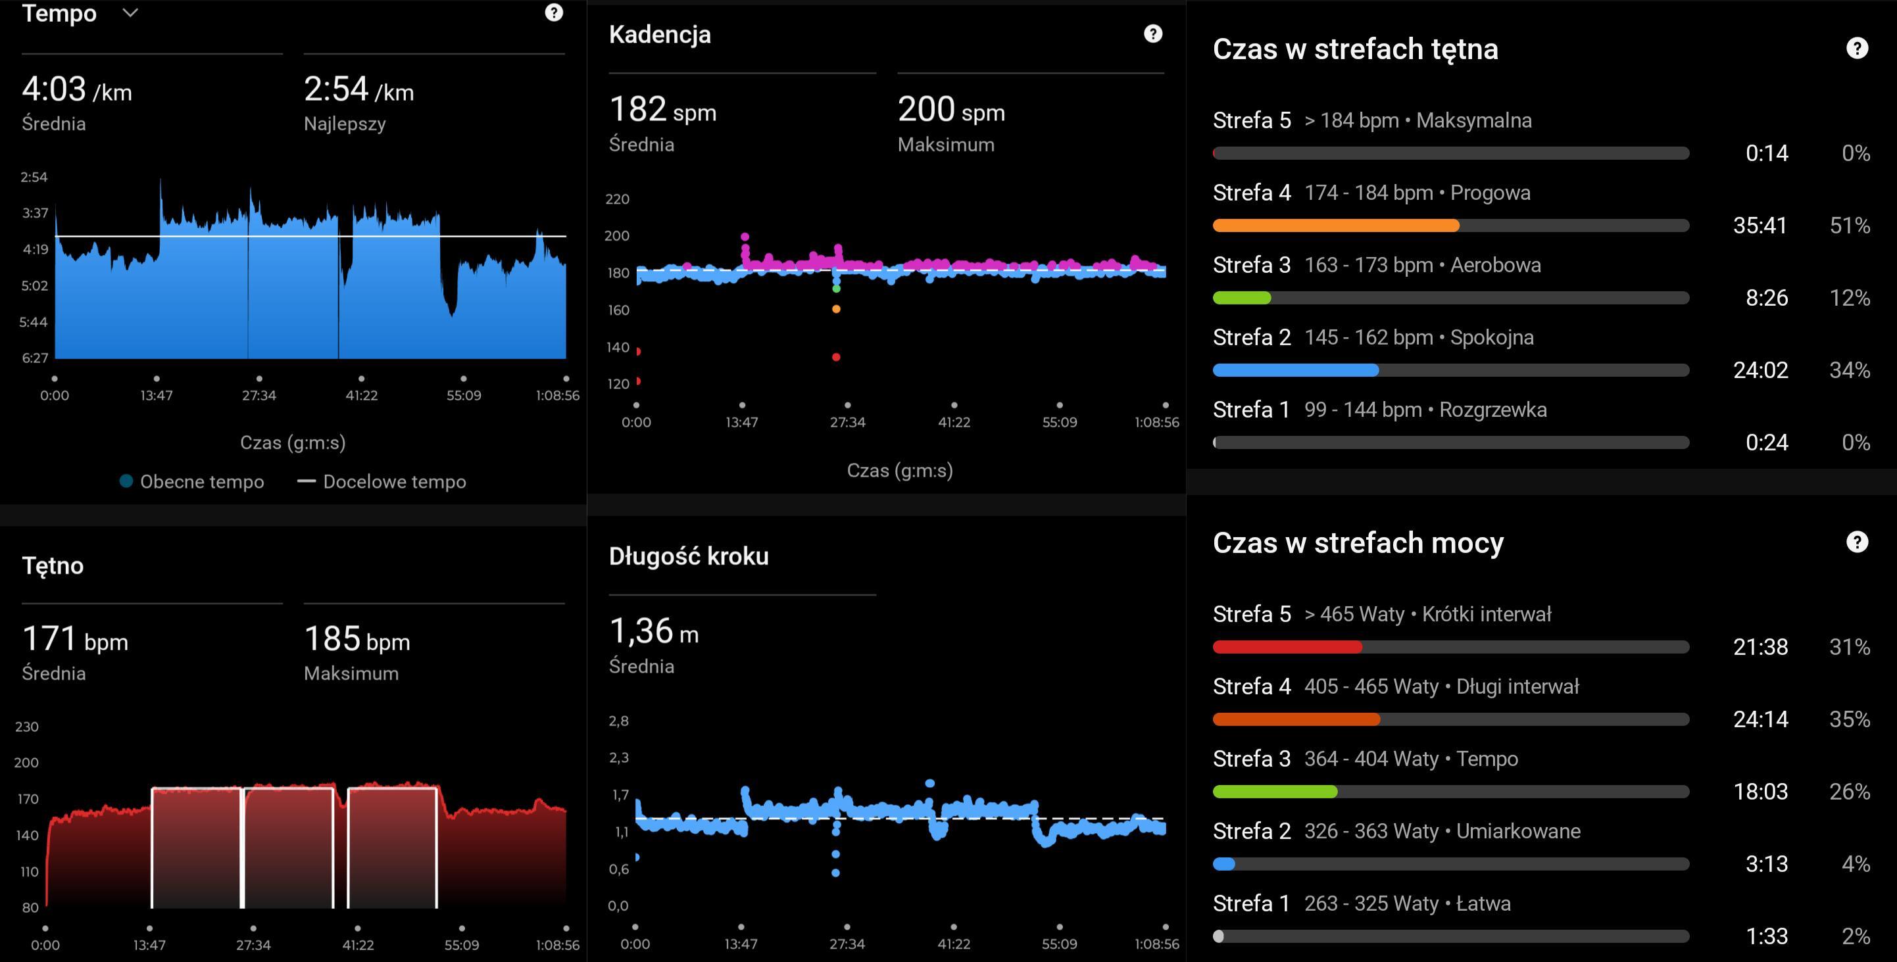Click the Tempo heading label
Viewport: 1897px width, 962px height.
59,13
